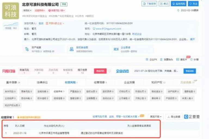Image resolution: width=209 pixels, height=139 pixels.
Task: Click the 北京市怀柔区市场监督管理局 cell
Action: 54,133
